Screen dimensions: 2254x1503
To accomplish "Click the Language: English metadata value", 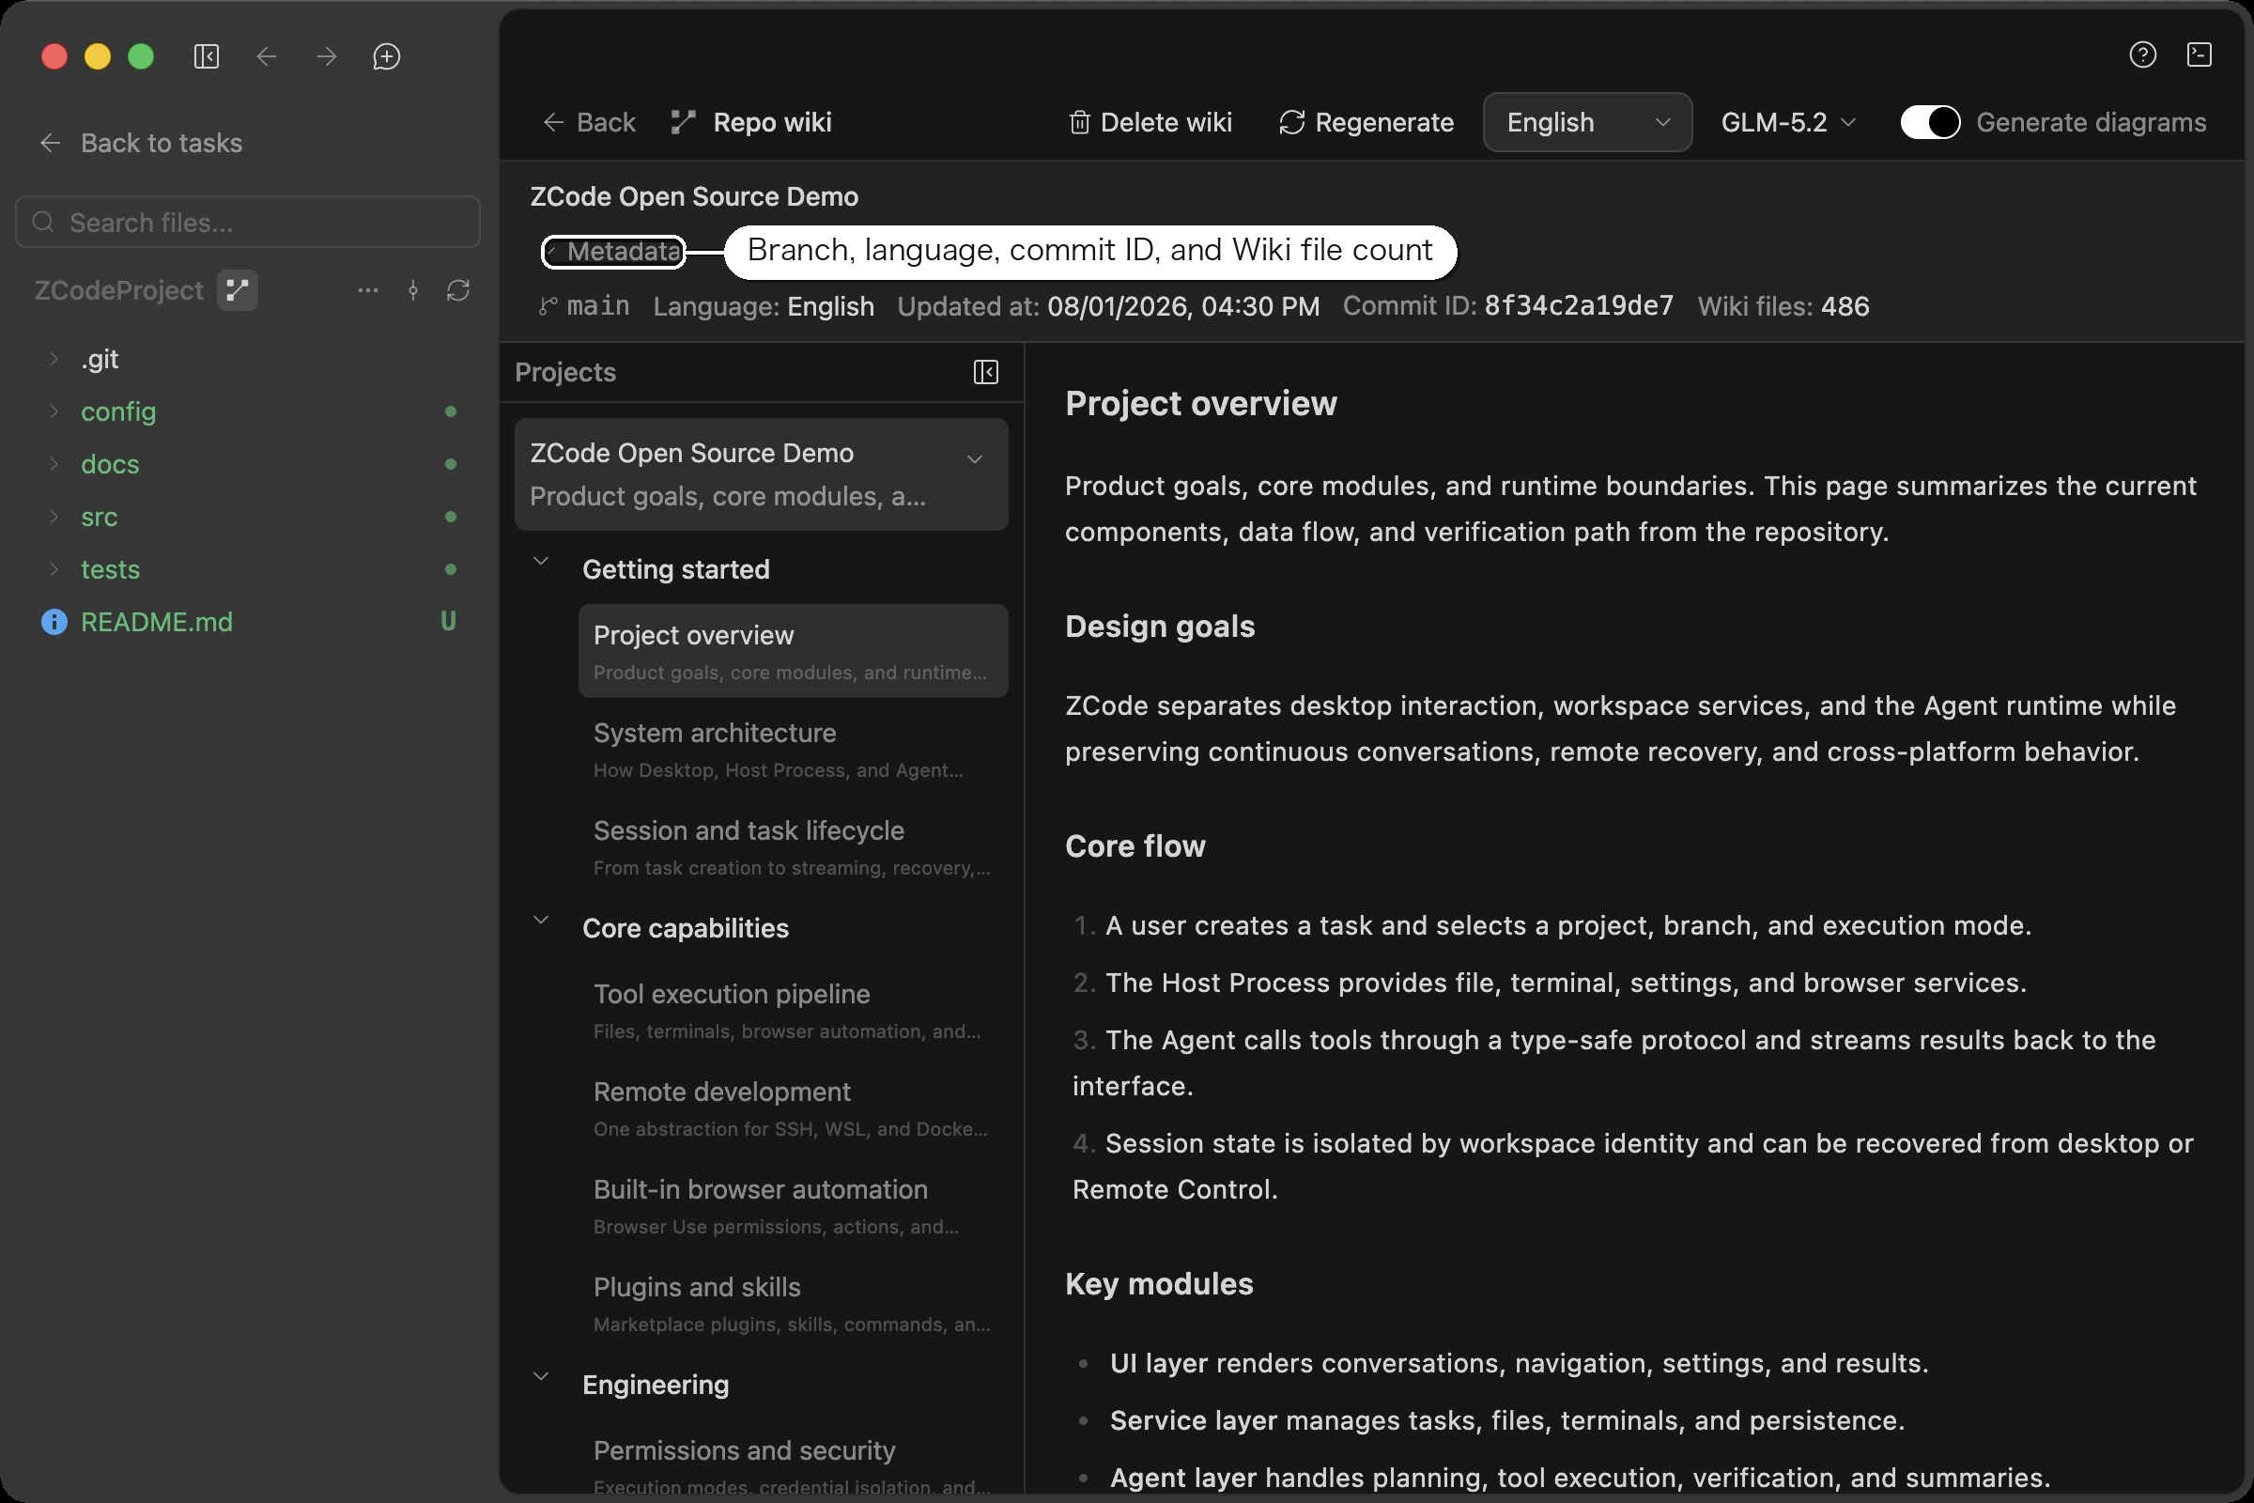I will [x=830, y=307].
